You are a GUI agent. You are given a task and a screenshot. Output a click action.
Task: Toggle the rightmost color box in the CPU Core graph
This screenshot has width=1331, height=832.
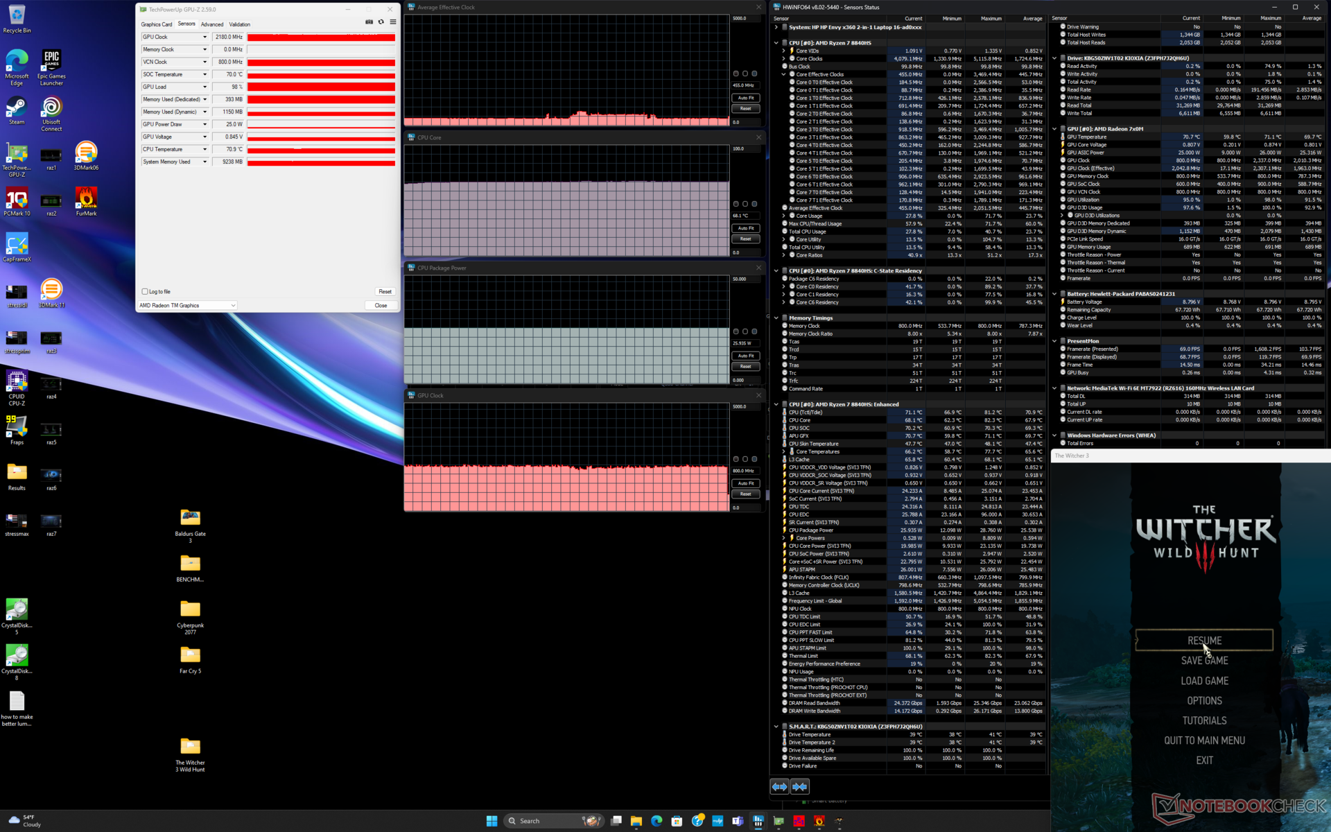(x=754, y=204)
